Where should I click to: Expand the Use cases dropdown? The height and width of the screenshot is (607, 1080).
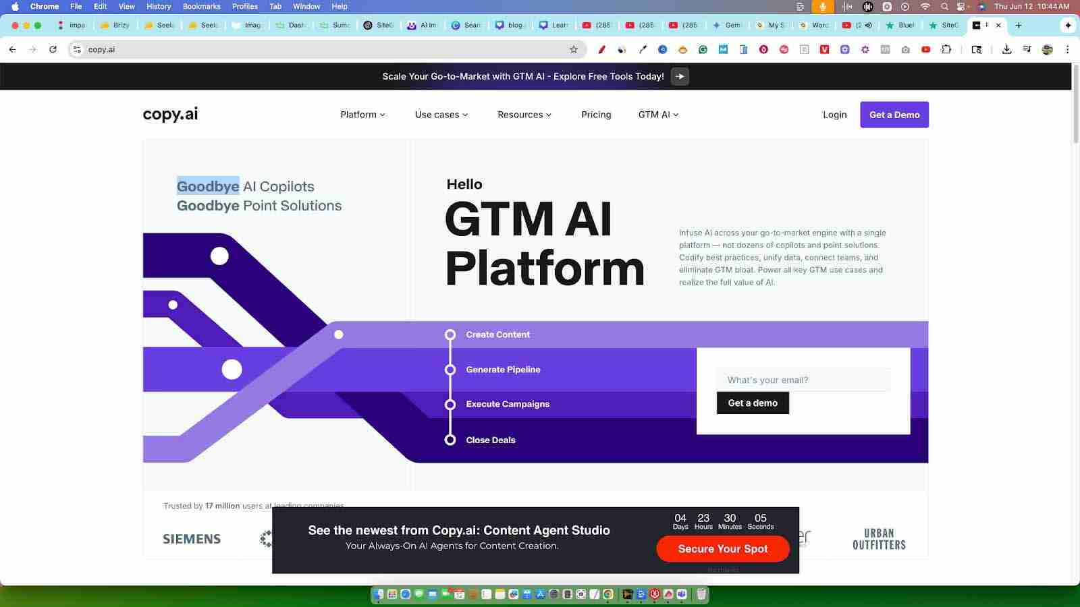pos(441,115)
